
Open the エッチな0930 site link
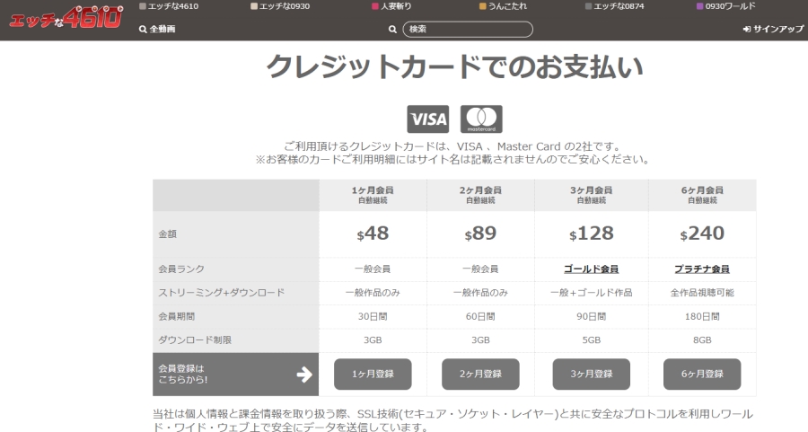pyautogui.click(x=285, y=6)
